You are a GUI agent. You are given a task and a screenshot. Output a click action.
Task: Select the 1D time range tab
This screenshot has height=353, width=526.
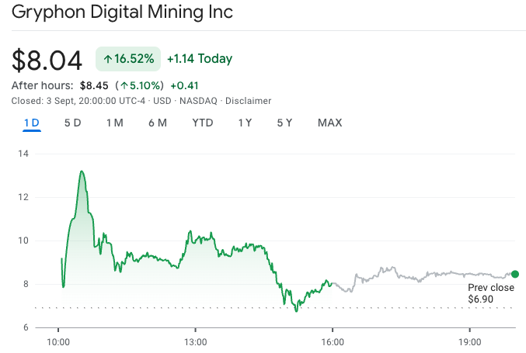pos(32,123)
